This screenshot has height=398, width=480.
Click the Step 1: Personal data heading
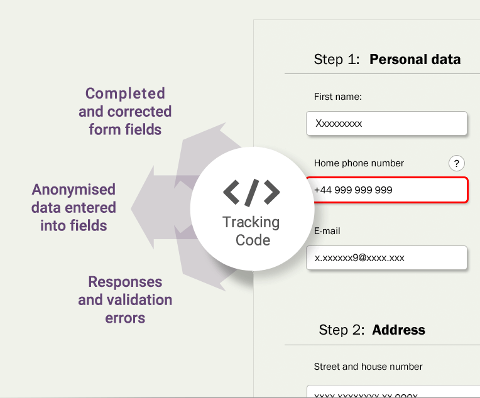tap(387, 60)
